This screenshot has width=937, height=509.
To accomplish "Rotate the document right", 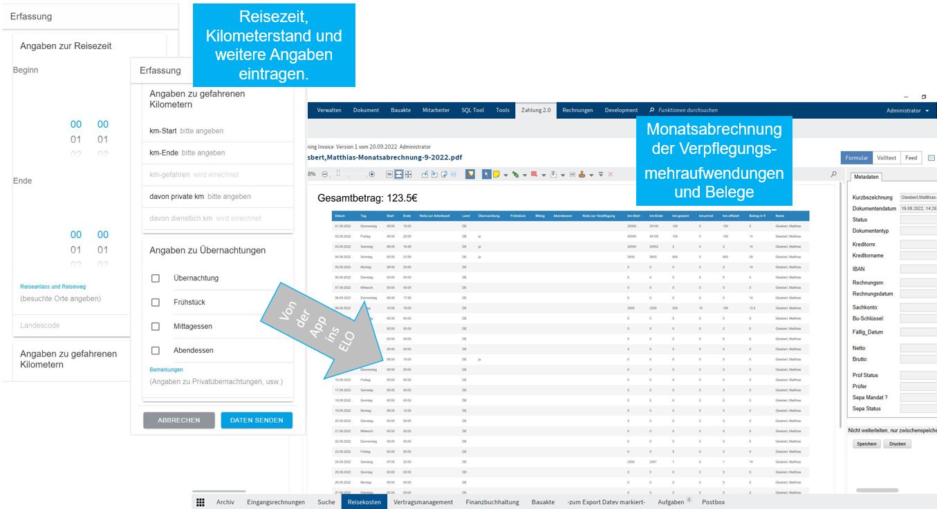I will [x=435, y=174].
